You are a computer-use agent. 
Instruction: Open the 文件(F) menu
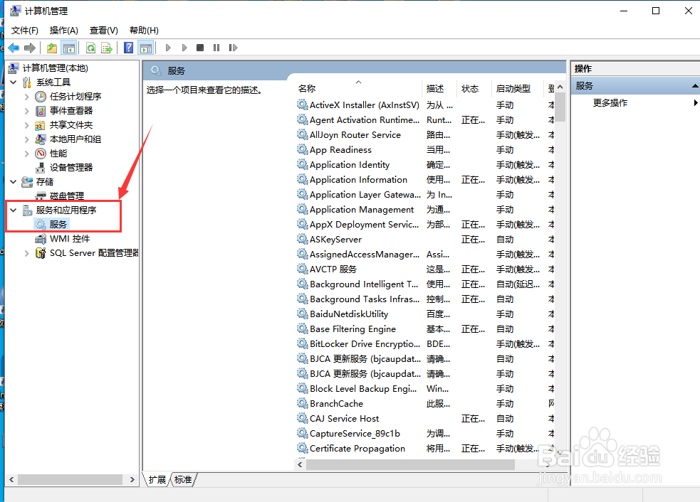tap(24, 31)
